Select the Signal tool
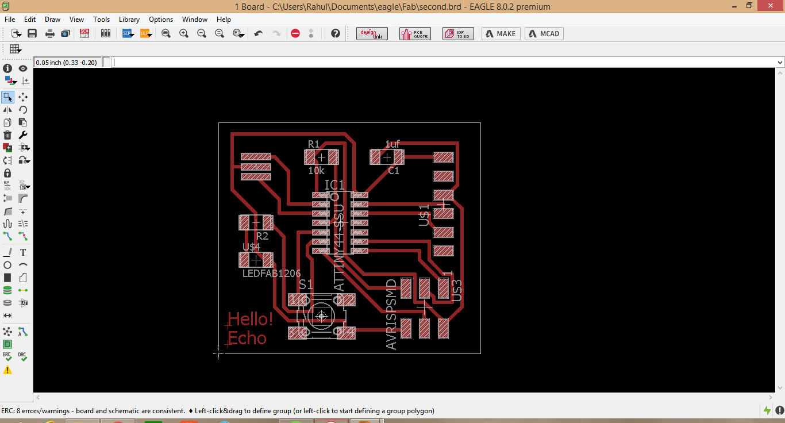Screen dimensions: 785x423 23,290
